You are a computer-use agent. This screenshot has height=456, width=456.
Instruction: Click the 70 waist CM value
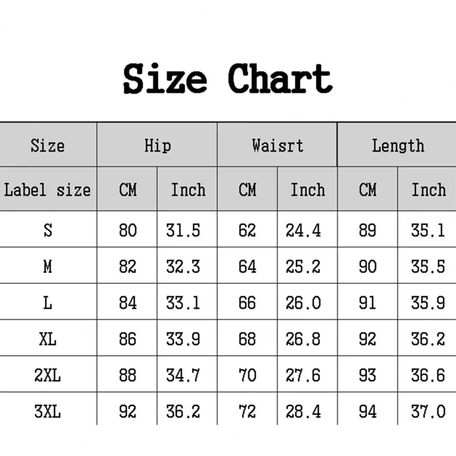point(247,375)
